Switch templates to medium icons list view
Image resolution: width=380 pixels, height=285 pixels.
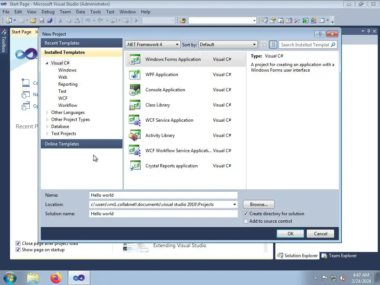(273, 45)
